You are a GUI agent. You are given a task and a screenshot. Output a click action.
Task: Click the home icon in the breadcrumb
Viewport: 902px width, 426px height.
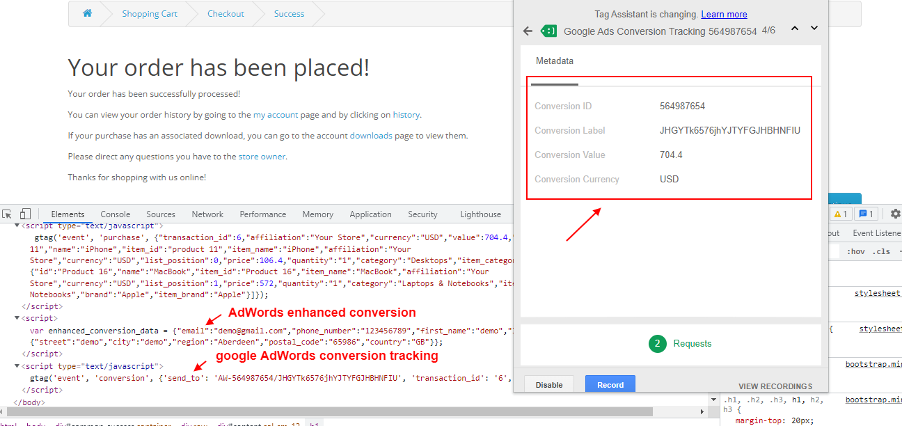pos(87,13)
